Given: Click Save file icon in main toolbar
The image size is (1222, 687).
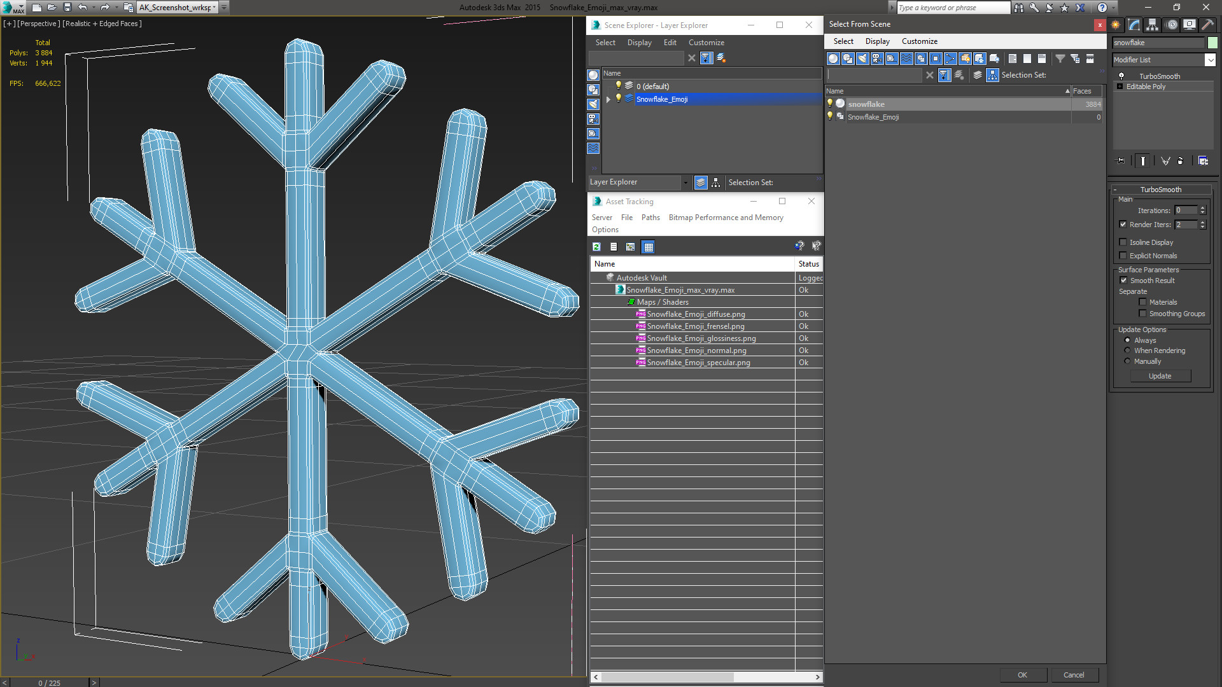Looking at the screenshot, I should (67, 8).
